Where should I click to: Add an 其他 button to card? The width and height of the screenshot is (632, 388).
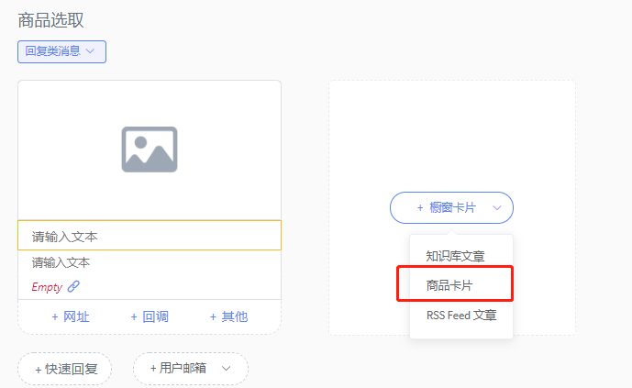tap(227, 316)
